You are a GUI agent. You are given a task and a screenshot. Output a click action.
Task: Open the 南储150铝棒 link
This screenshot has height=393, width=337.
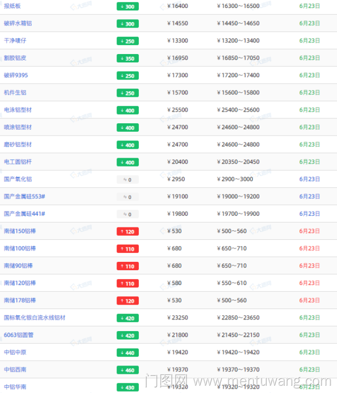pyautogui.click(x=20, y=231)
